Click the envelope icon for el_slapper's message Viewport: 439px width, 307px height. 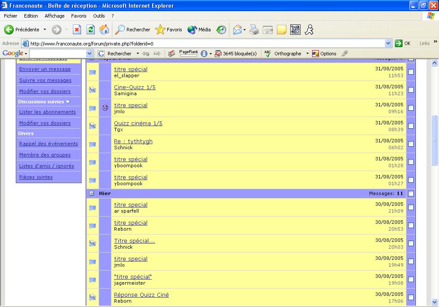click(x=93, y=72)
